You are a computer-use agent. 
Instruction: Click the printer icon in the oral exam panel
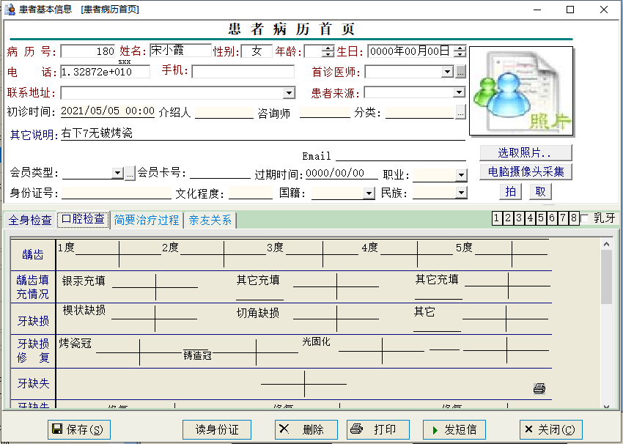click(x=539, y=388)
